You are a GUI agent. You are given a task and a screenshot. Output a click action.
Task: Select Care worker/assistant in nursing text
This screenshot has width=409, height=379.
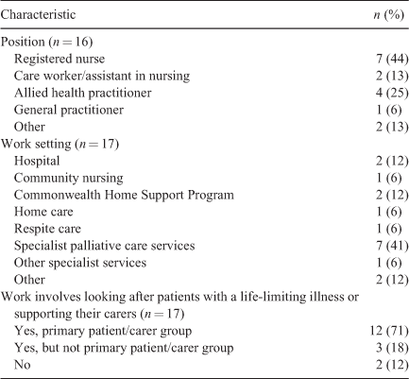pyautogui.click(x=102, y=76)
